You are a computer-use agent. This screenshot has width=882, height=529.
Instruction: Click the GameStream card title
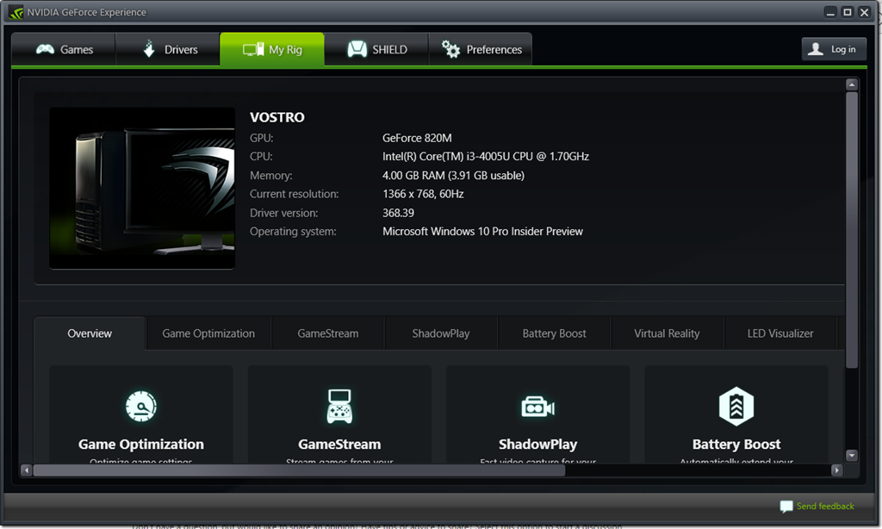pos(339,444)
